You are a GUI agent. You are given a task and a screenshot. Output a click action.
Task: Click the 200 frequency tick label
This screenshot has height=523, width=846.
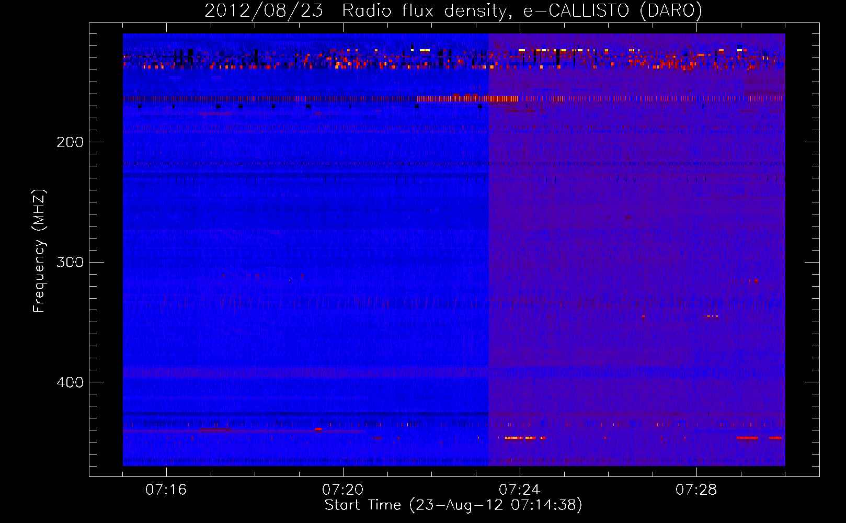pos(70,142)
